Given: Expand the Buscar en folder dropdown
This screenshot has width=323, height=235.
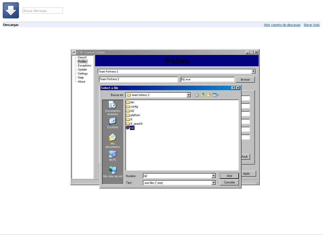Looking at the screenshot, I should (189, 95).
